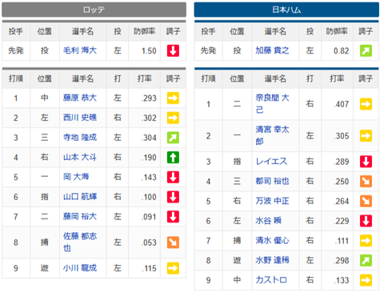This screenshot has width=384, height=293.
Task: Click the yellow condition arrow for 西川 史礁
Action: click(173, 118)
